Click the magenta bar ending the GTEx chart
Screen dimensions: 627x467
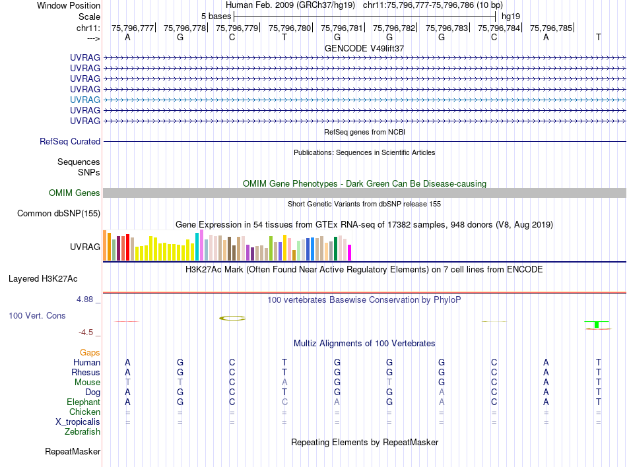(x=349, y=253)
